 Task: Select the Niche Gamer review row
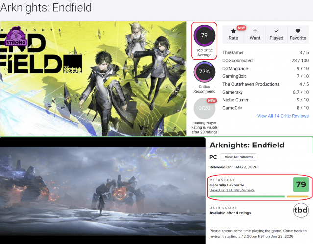(265, 100)
